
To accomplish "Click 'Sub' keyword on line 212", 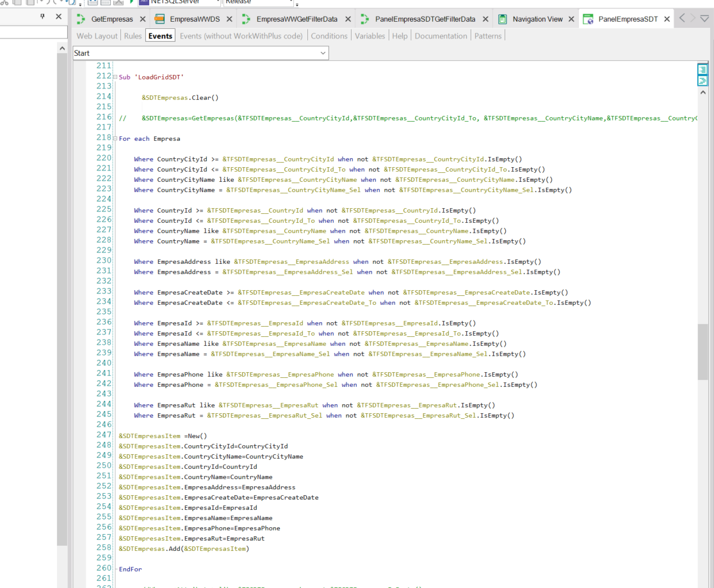I will click(x=124, y=77).
